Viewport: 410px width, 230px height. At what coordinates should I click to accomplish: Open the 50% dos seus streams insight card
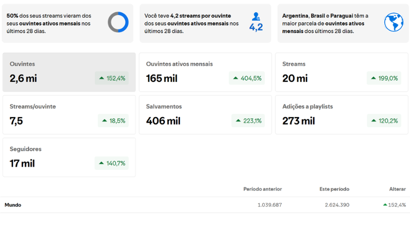coord(67,23)
